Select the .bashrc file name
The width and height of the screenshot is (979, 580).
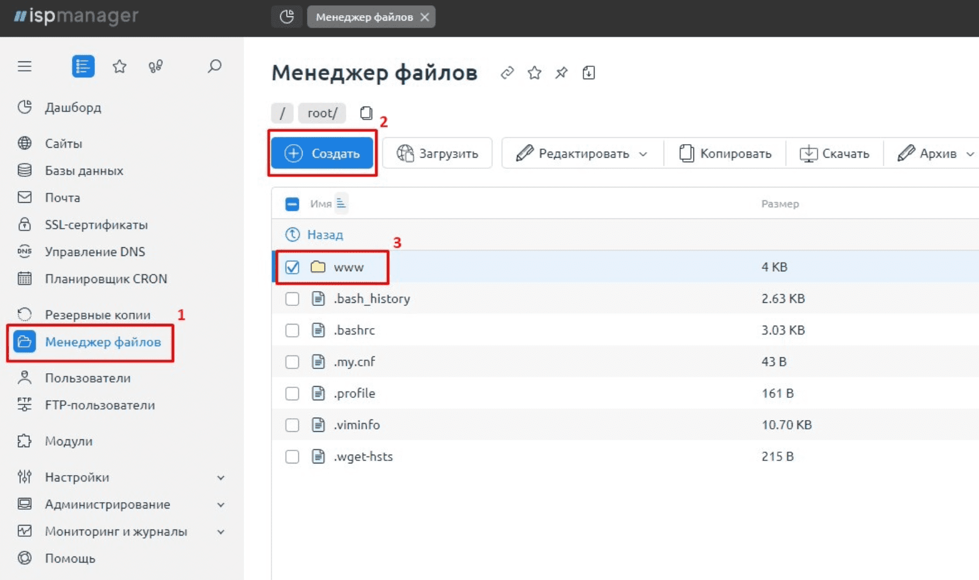pos(354,330)
